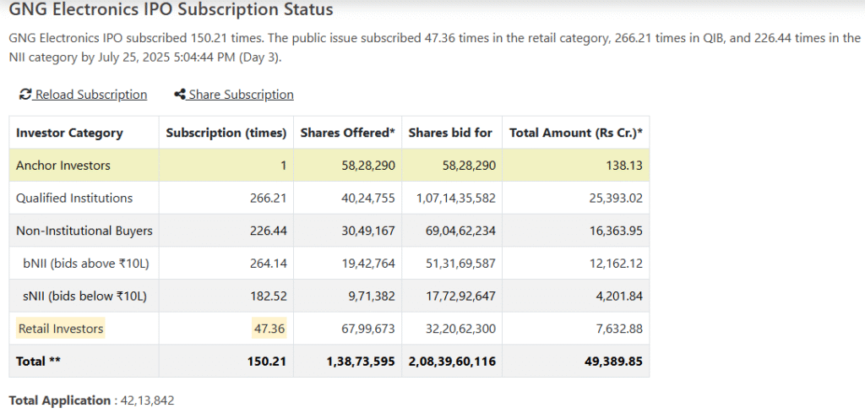Click the Anchor Investors row label

(x=63, y=166)
